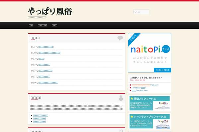Click the naitoPi NEW banner advertisement
The width and height of the screenshot is (199, 132).
click(149, 53)
